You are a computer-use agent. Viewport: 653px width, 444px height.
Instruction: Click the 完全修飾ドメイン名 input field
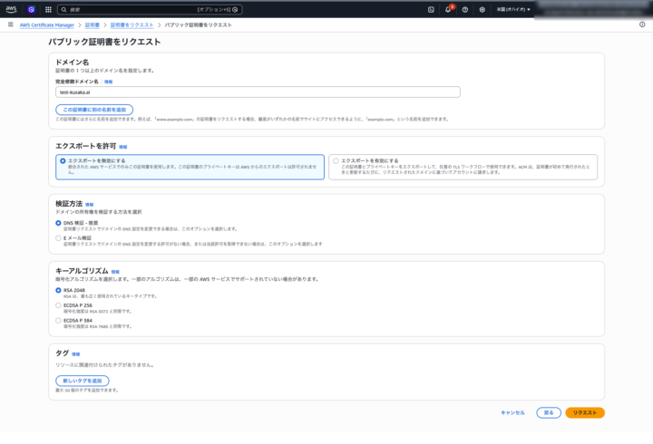pos(258,92)
